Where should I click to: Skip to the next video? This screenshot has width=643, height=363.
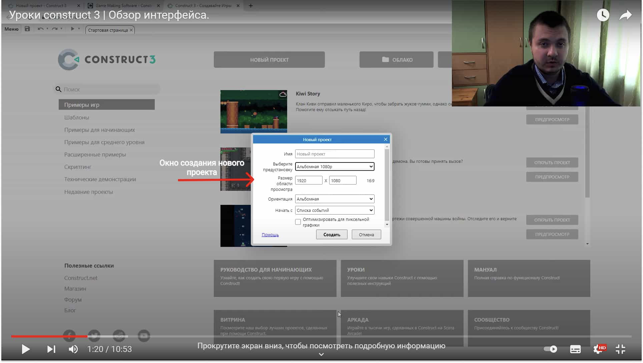(x=51, y=349)
